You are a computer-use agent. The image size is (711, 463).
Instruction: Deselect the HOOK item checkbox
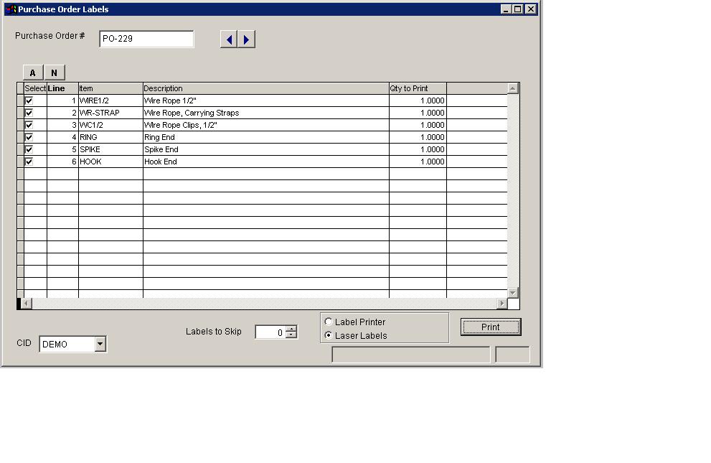click(29, 162)
